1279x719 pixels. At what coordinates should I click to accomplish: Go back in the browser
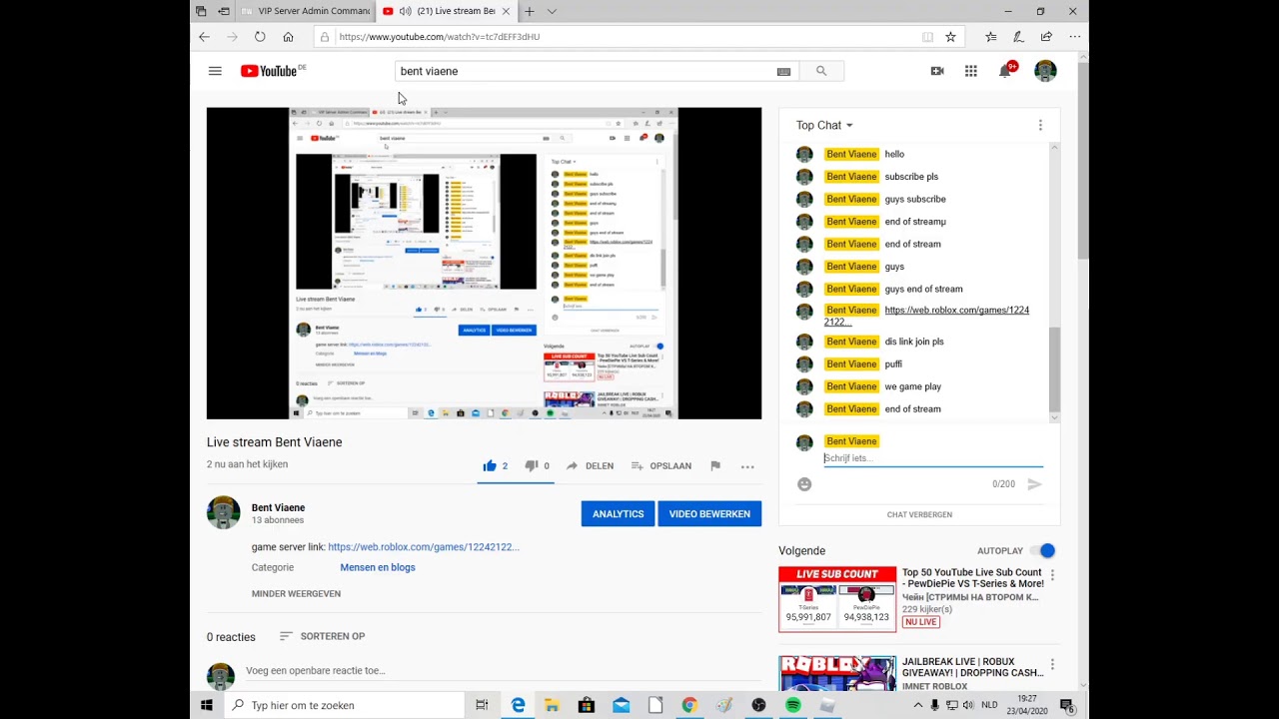click(x=204, y=37)
